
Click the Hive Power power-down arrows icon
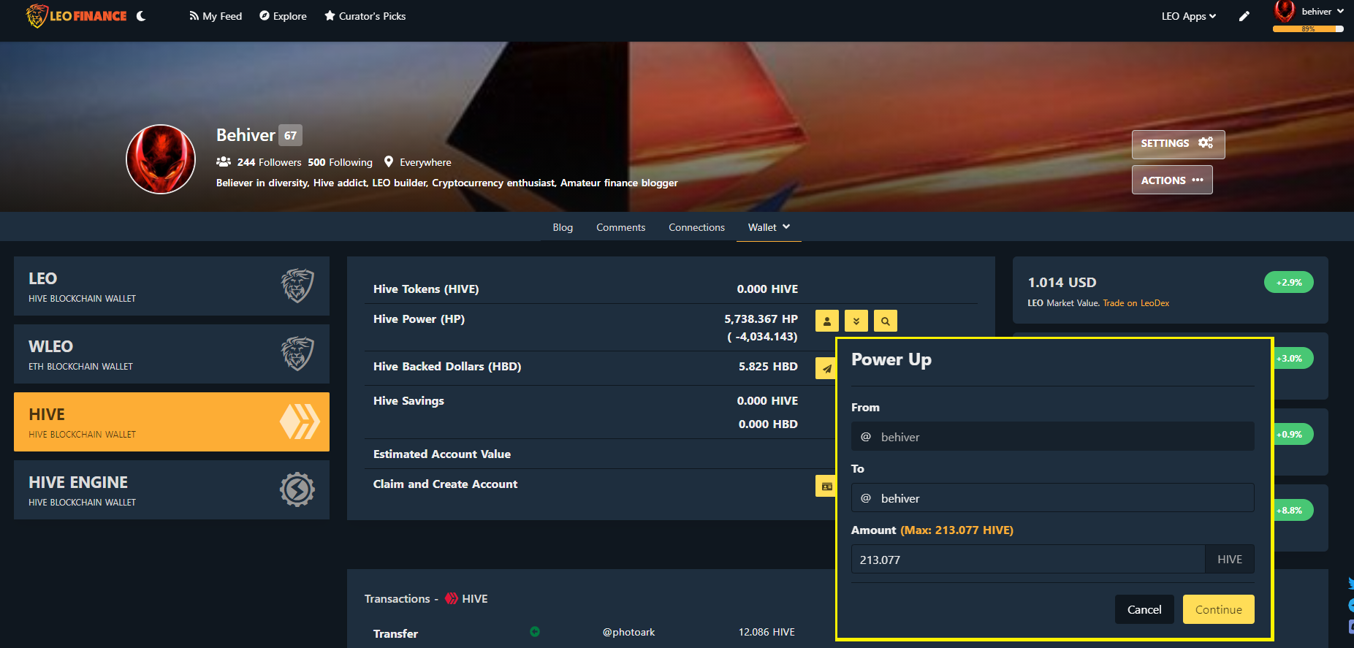856,321
